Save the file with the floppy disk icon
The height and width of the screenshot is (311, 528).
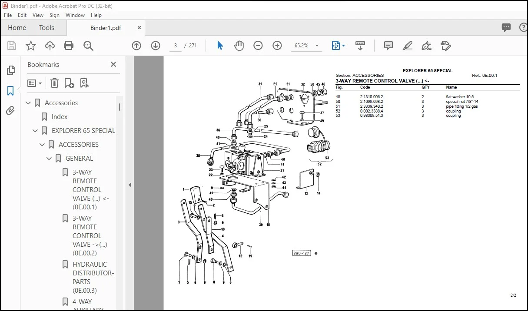(x=12, y=46)
